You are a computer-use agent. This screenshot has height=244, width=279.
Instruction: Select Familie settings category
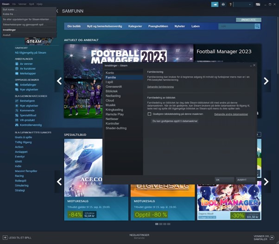click(x=123, y=77)
